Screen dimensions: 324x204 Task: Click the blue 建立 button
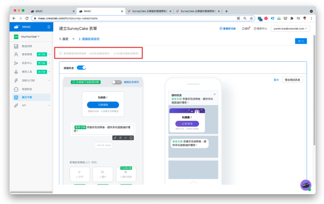click(x=301, y=41)
